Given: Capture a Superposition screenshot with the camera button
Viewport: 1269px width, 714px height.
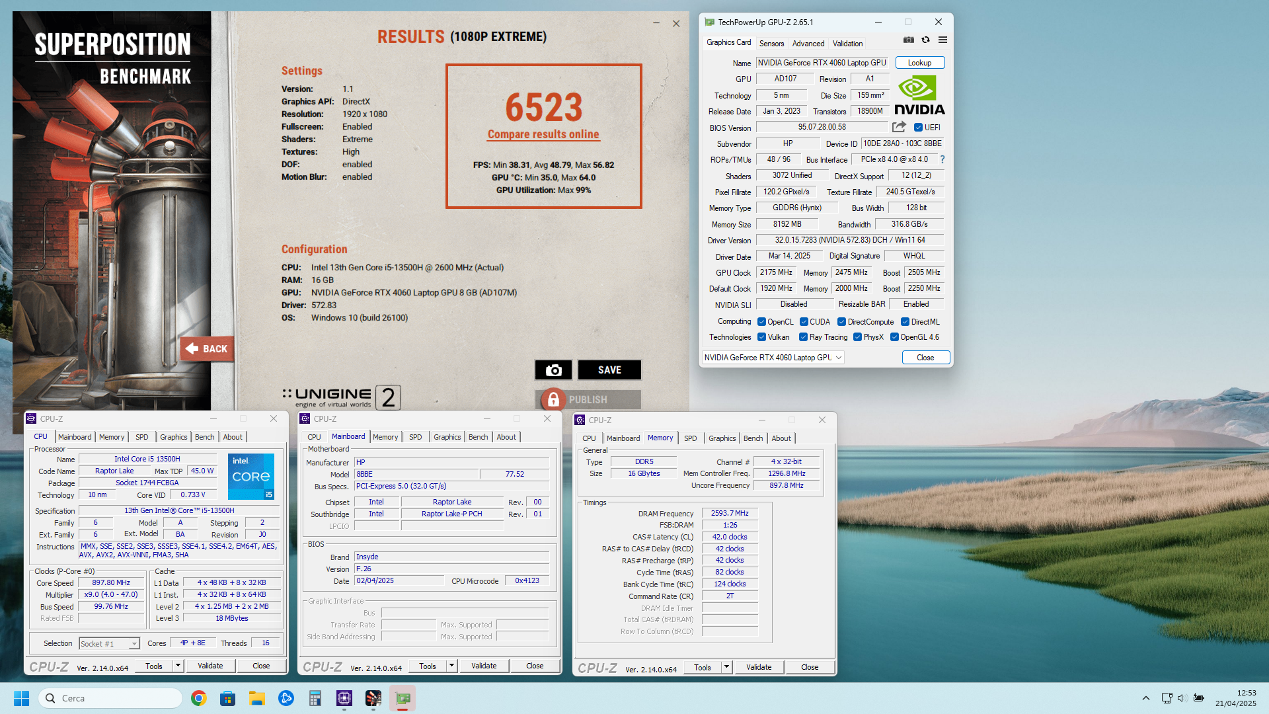Looking at the screenshot, I should point(553,370).
